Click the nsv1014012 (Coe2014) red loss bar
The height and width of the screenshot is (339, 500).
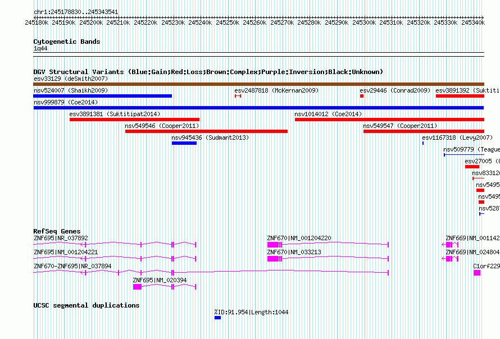click(390, 120)
